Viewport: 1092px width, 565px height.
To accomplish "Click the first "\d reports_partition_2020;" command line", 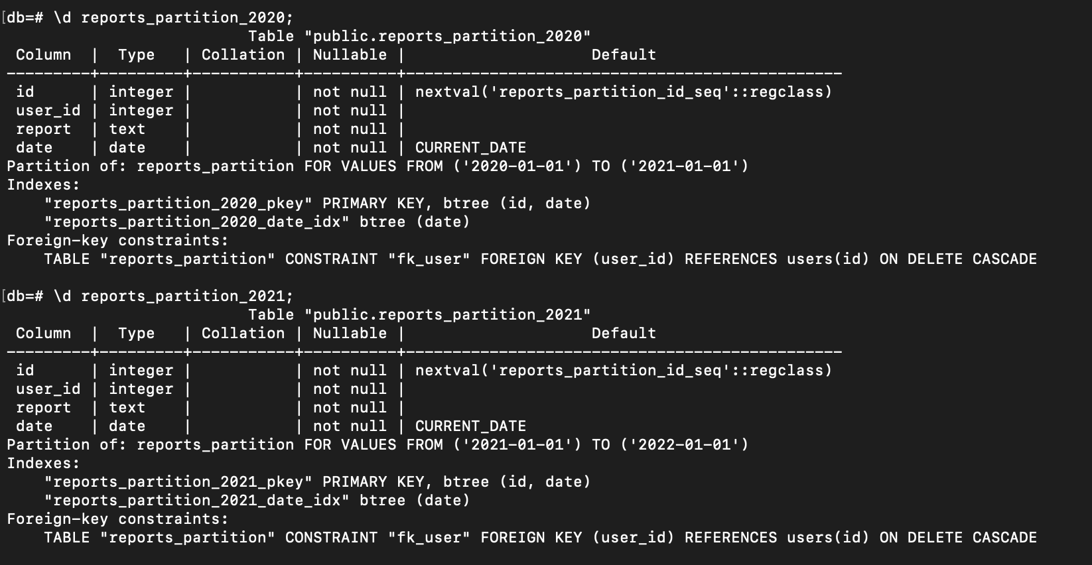I will (173, 17).
